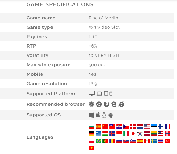This screenshot has height=154, width=177.
Task: Select the Turkish flag language
Action: point(168,141)
